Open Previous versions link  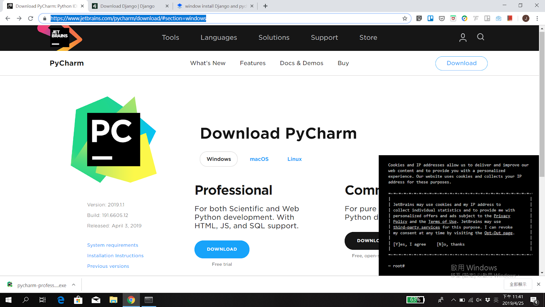coord(108,266)
